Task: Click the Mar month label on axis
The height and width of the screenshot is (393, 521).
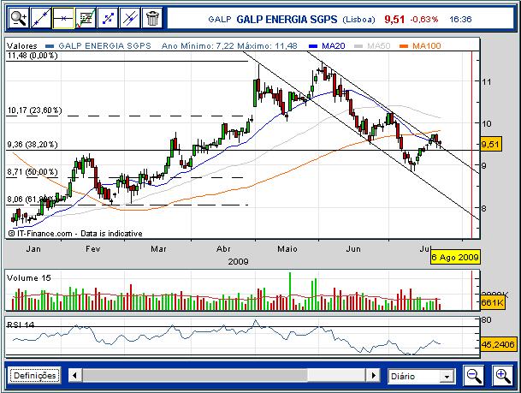Action: coord(158,249)
